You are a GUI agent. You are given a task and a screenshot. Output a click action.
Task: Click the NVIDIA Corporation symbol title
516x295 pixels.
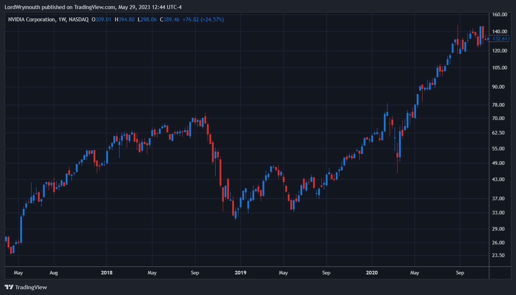tap(32, 20)
